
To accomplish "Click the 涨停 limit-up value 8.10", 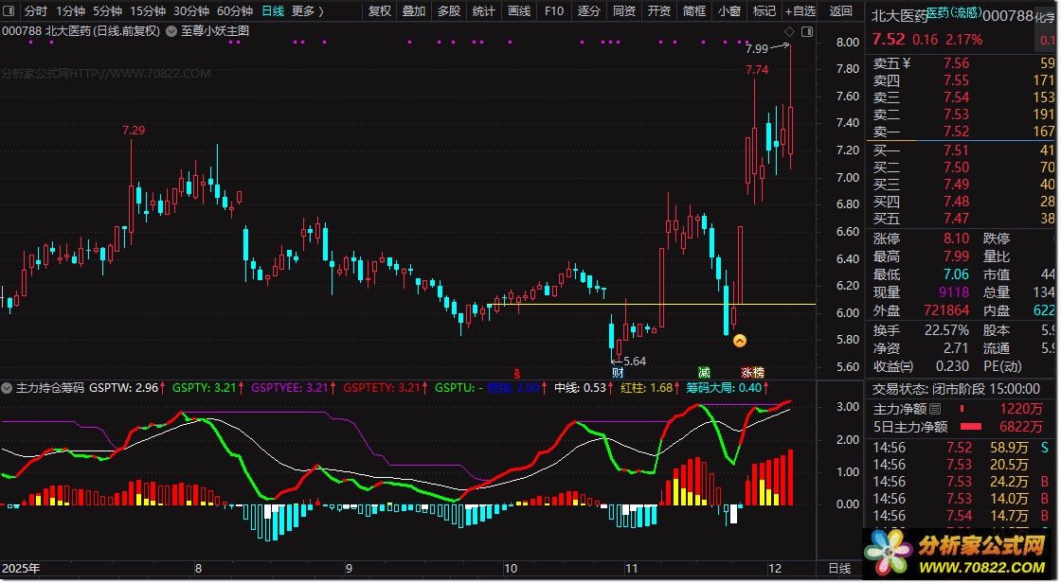I will (956, 238).
